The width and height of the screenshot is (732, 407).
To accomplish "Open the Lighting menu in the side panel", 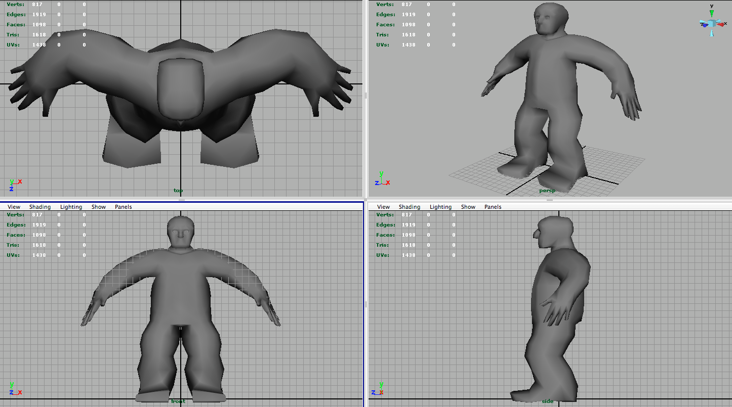I will point(440,207).
